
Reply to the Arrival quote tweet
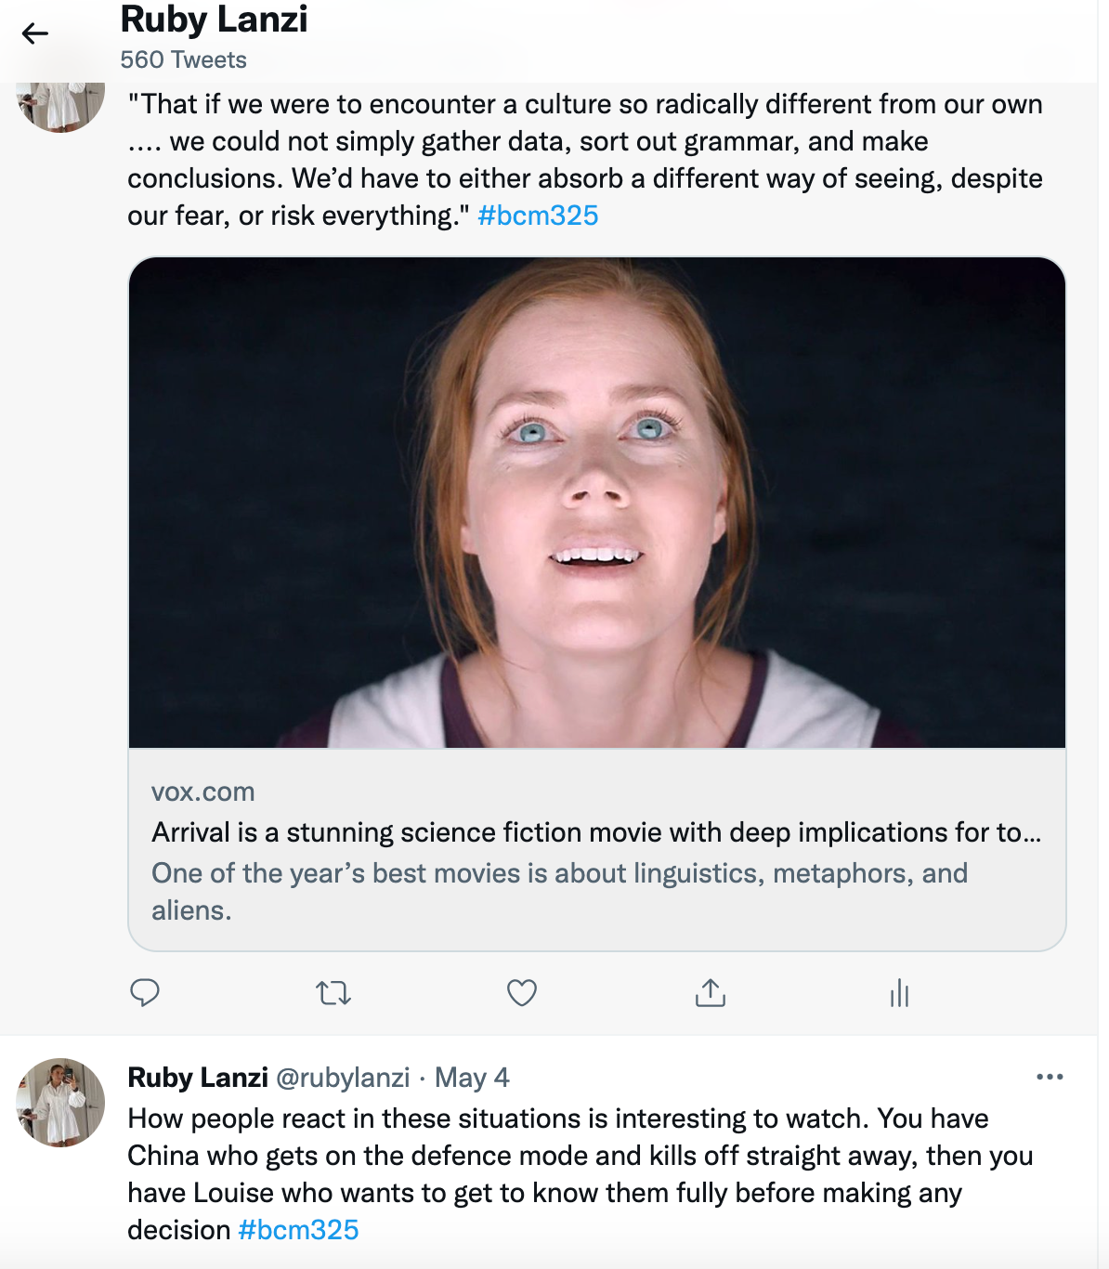point(145,993)
